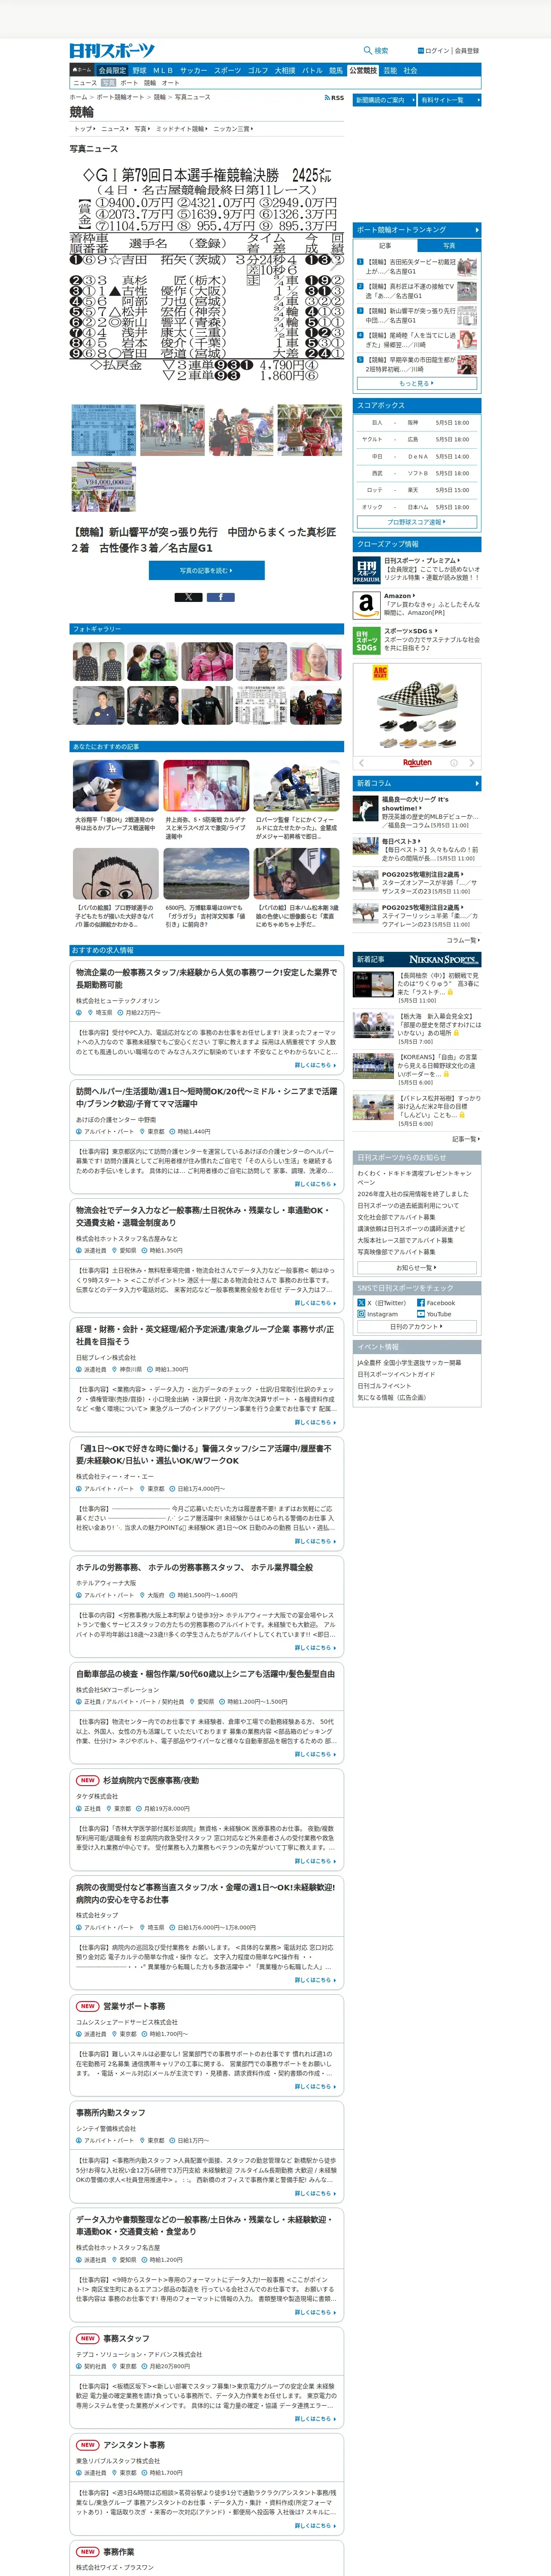The image size is (551, 2576).
Task: Share article via the Facebook button
Action: tap(221, 597)
